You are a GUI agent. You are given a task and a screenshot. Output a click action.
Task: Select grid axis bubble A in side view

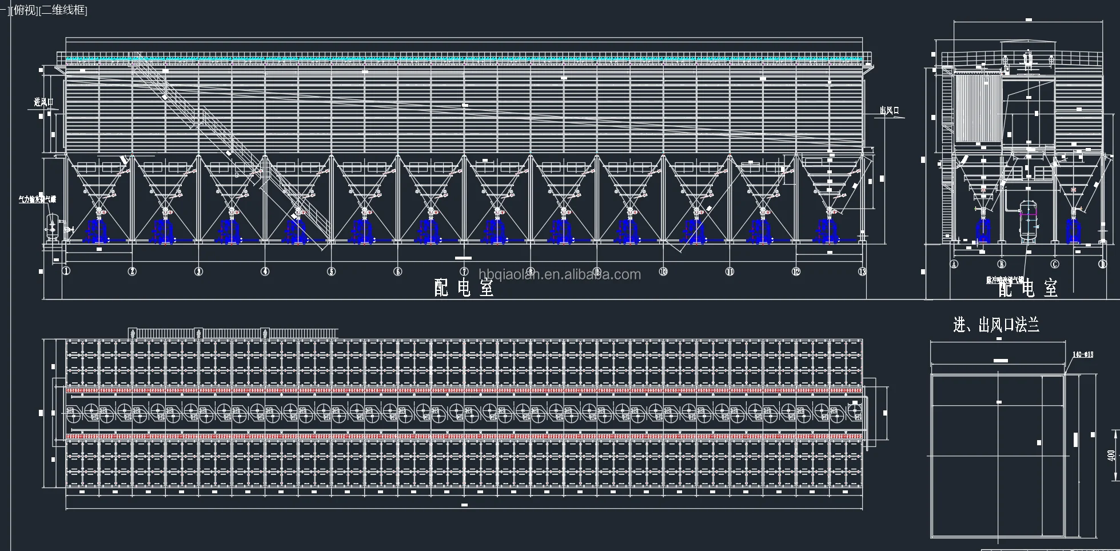(x=954, y=264)
